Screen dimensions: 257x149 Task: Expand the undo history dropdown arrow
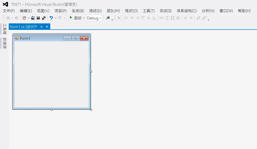(x=55, y=18)
